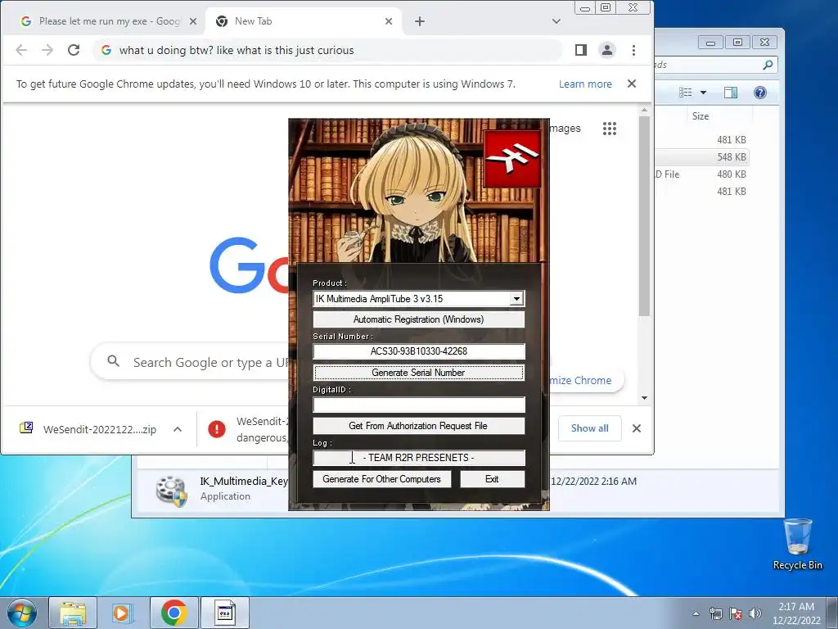Click the Chrome page scrollbar thumb
This screenshot has width=838, height=629.
tap(645, 216)
